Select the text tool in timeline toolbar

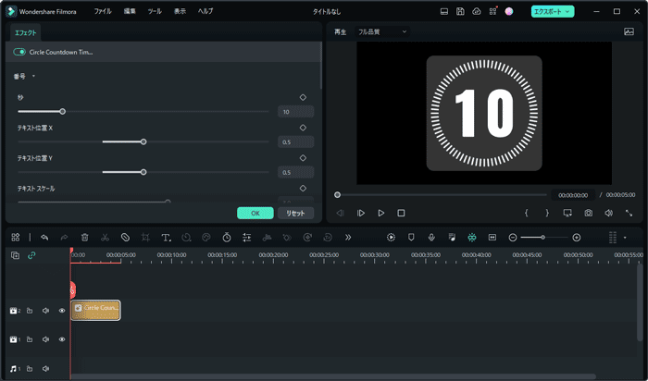[x=166, y=238]
